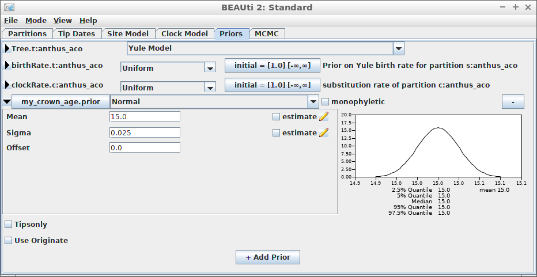The image size is (537, 277).
Task: Open the File menu
Action: (11, 21)
